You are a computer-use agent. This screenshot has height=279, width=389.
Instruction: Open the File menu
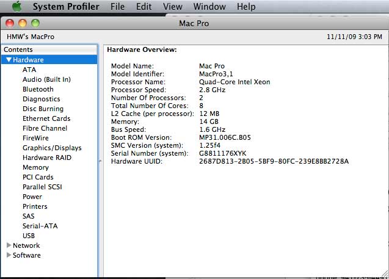118,7
